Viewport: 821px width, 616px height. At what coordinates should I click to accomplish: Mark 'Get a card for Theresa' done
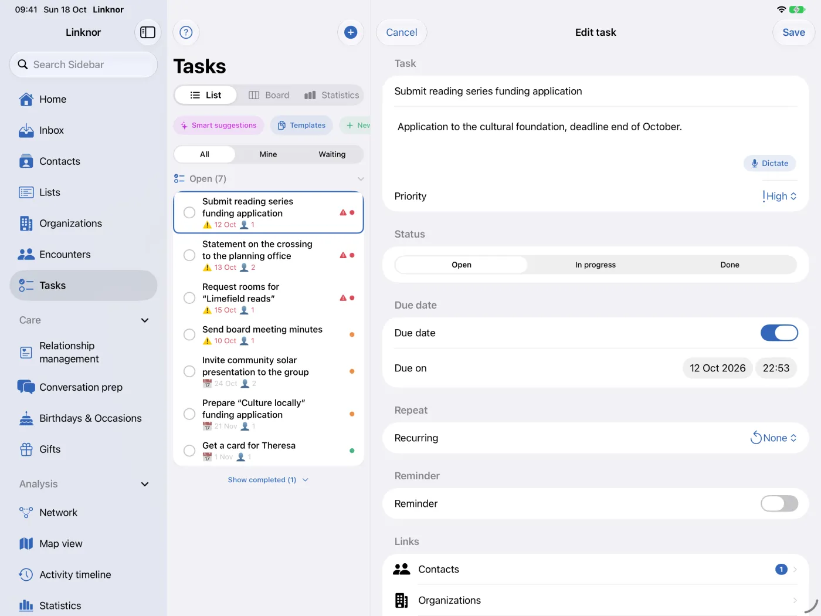189,451
